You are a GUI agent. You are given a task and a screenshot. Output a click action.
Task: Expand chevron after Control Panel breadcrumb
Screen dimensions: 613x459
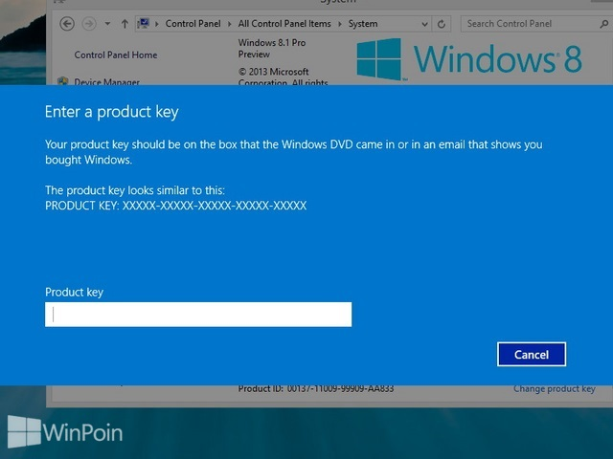[x=230, y=24]
